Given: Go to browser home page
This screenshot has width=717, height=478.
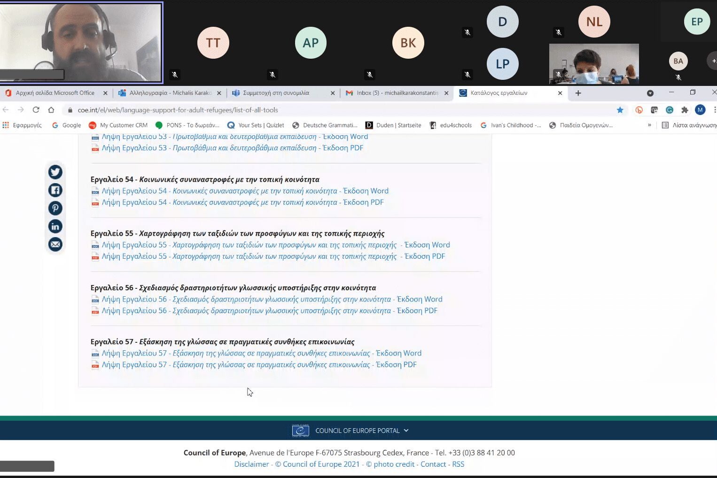Looking at the screenshot, I should tap(51, 110).
